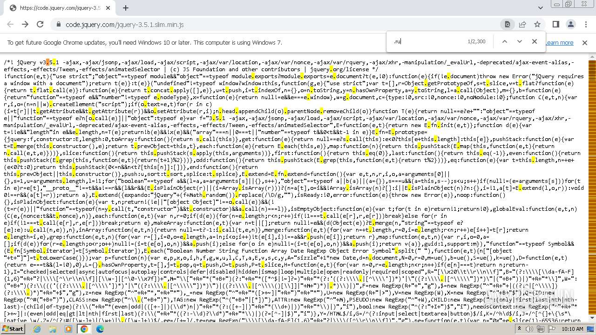596x335 pixels.
Task: Share this page via the share icon
Action: pos(522,25)
